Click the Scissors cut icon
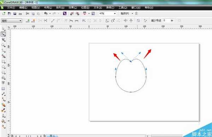 coord(28,13)
